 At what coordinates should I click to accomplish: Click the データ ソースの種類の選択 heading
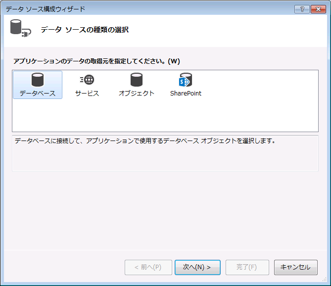pos(85,30)
